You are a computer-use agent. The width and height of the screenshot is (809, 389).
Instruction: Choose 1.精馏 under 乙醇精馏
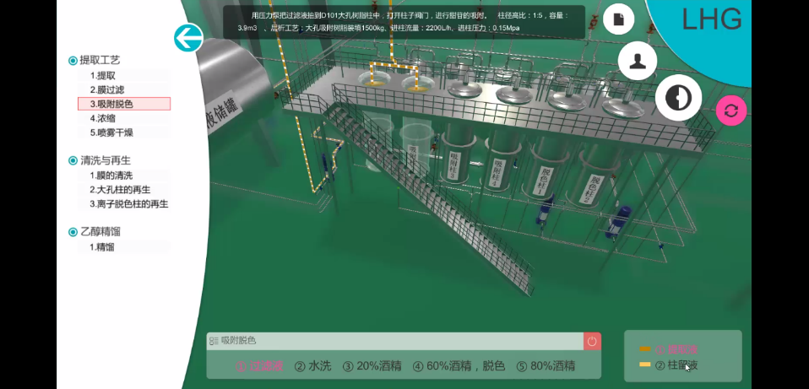pos(102,247)
